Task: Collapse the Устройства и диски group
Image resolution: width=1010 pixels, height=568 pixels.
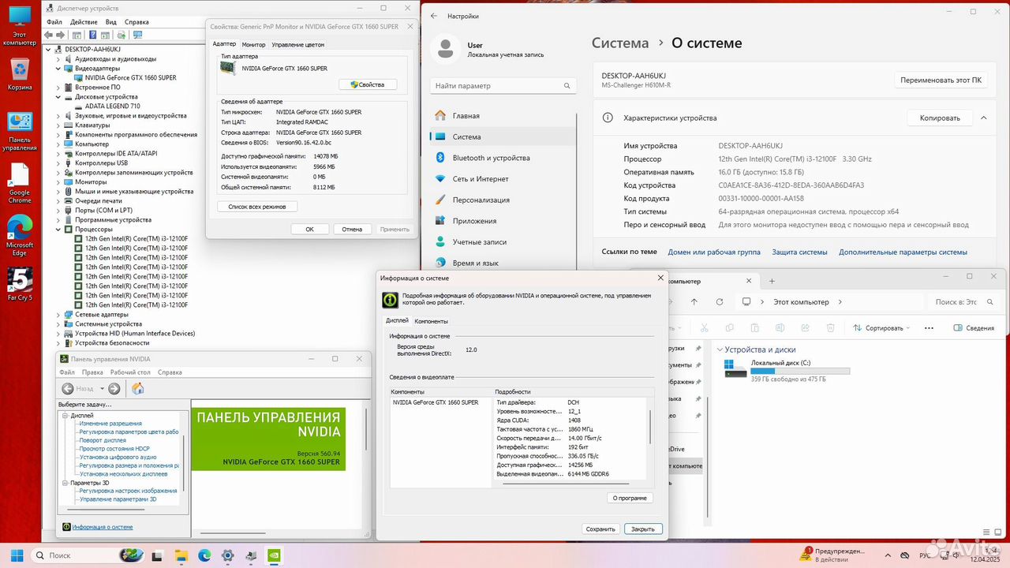Action: click(719, 349)
